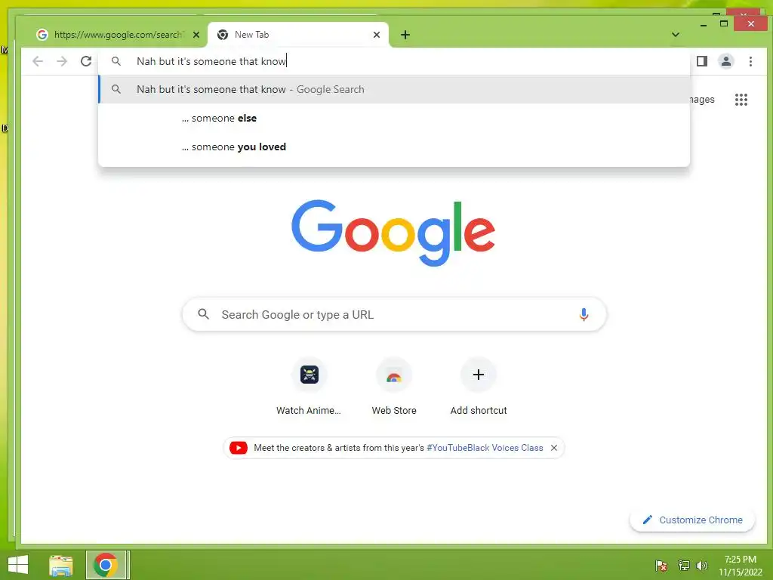
Task: Click the Google logo
Action: 393,233
